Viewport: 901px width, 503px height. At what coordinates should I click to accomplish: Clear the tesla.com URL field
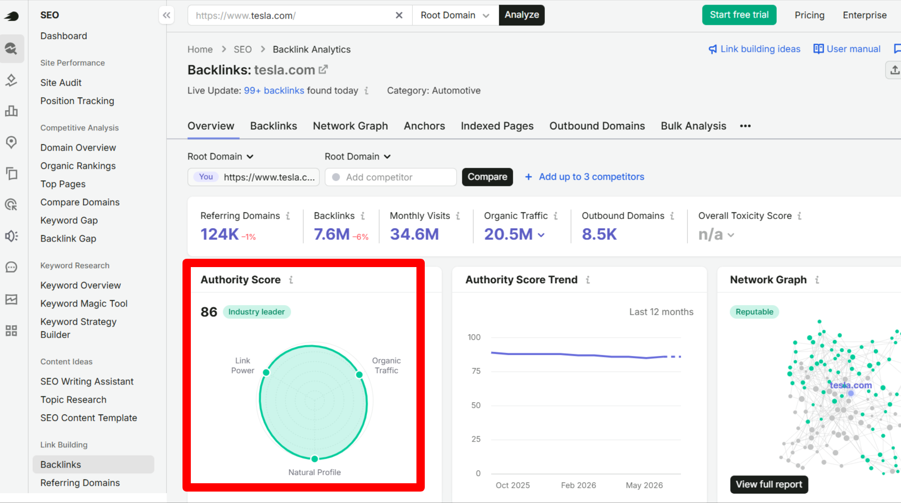(x=399, y=15)
